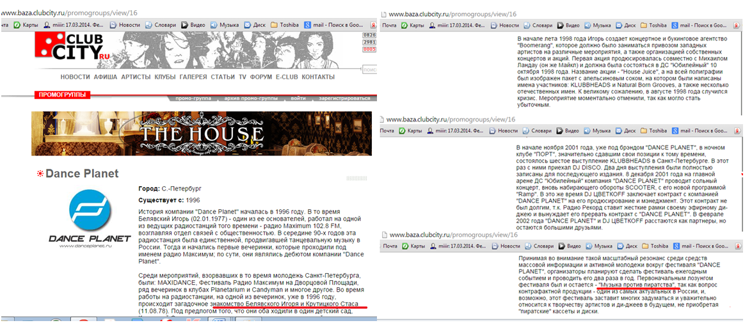
Task: Open the КЛУБЫ site menu item
Action: pyautogui.click(x=166, y=77)
